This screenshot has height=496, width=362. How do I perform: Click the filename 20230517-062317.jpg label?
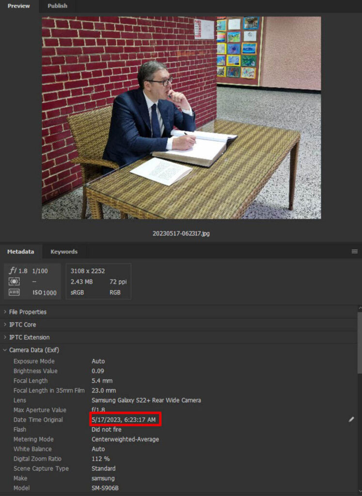(x=181, y=233)
